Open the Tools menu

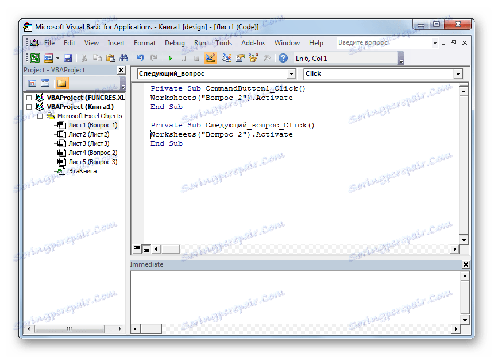tap(223, 43)
